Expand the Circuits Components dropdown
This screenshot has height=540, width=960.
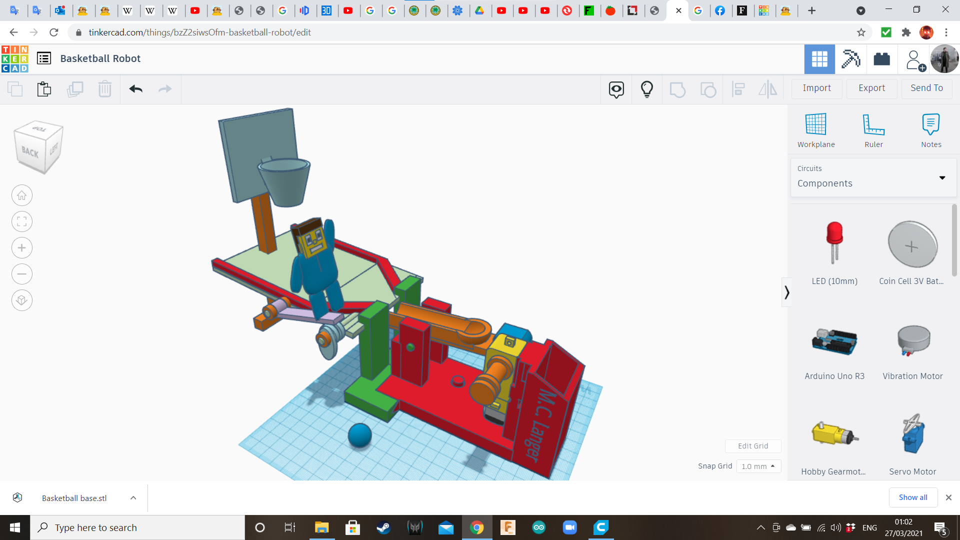point(941,178)
